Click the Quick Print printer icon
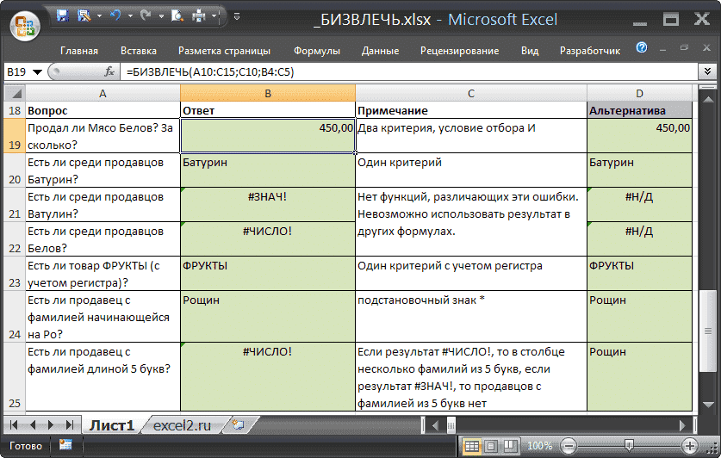The height and width of the screenshot is (458, 721). pos(199,15)
